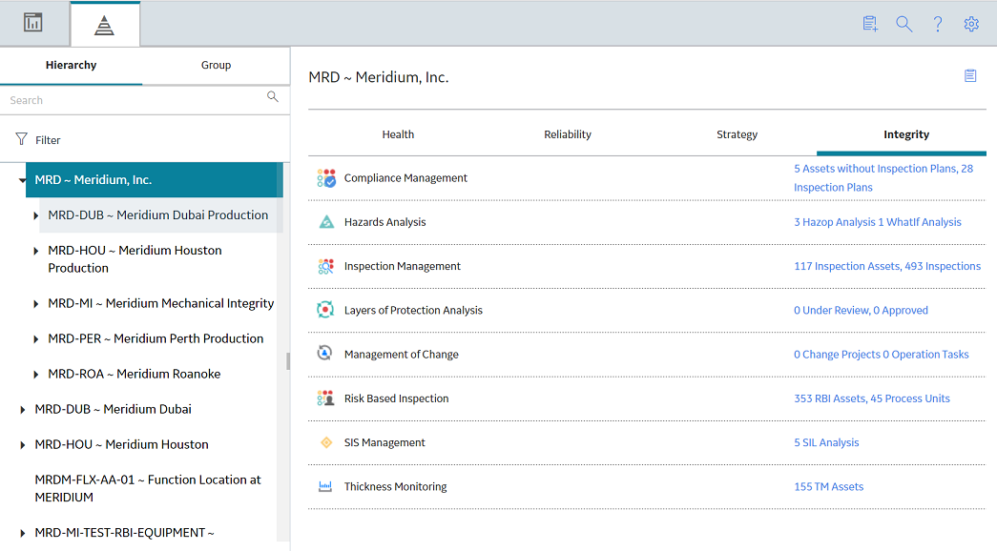This screenshot has height=551, width=997.
Task: Switch to the Reliability tab
Action: click(567, 134)
